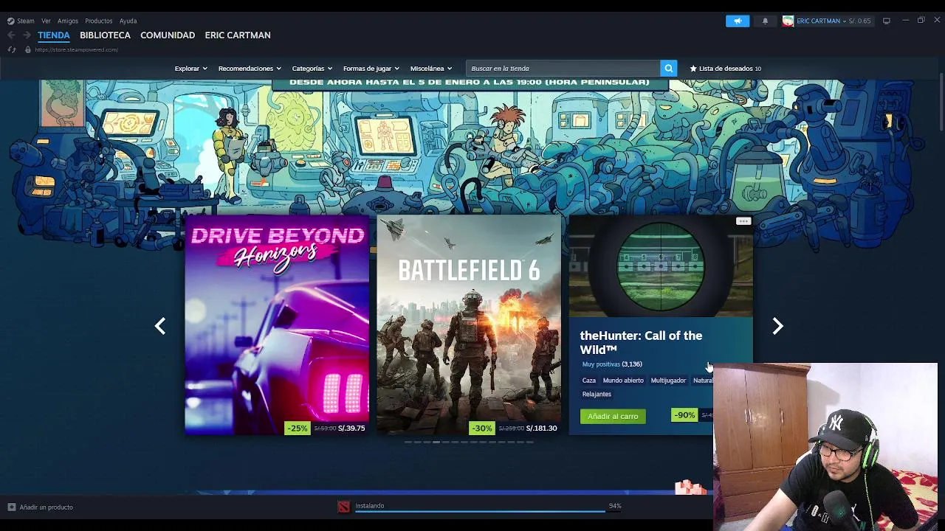
Task: Expand the Explorar dropdown
Action: point(191,69)
